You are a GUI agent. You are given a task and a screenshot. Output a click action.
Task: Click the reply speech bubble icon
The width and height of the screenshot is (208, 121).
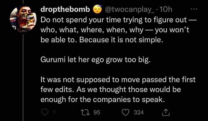coord(45,112)
